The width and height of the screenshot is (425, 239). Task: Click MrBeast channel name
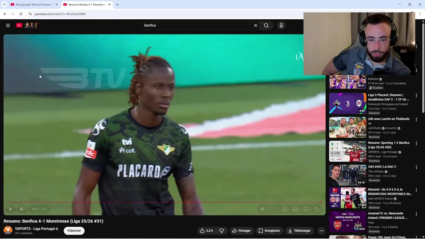(373, 79)
